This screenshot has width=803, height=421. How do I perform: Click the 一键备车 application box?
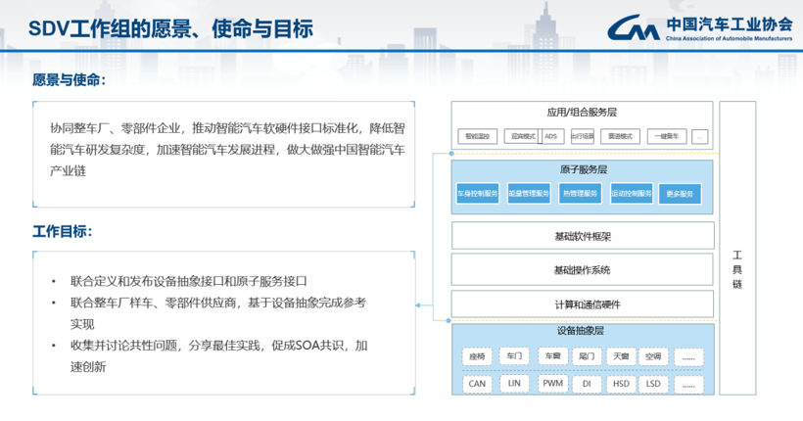click(664, 136)
